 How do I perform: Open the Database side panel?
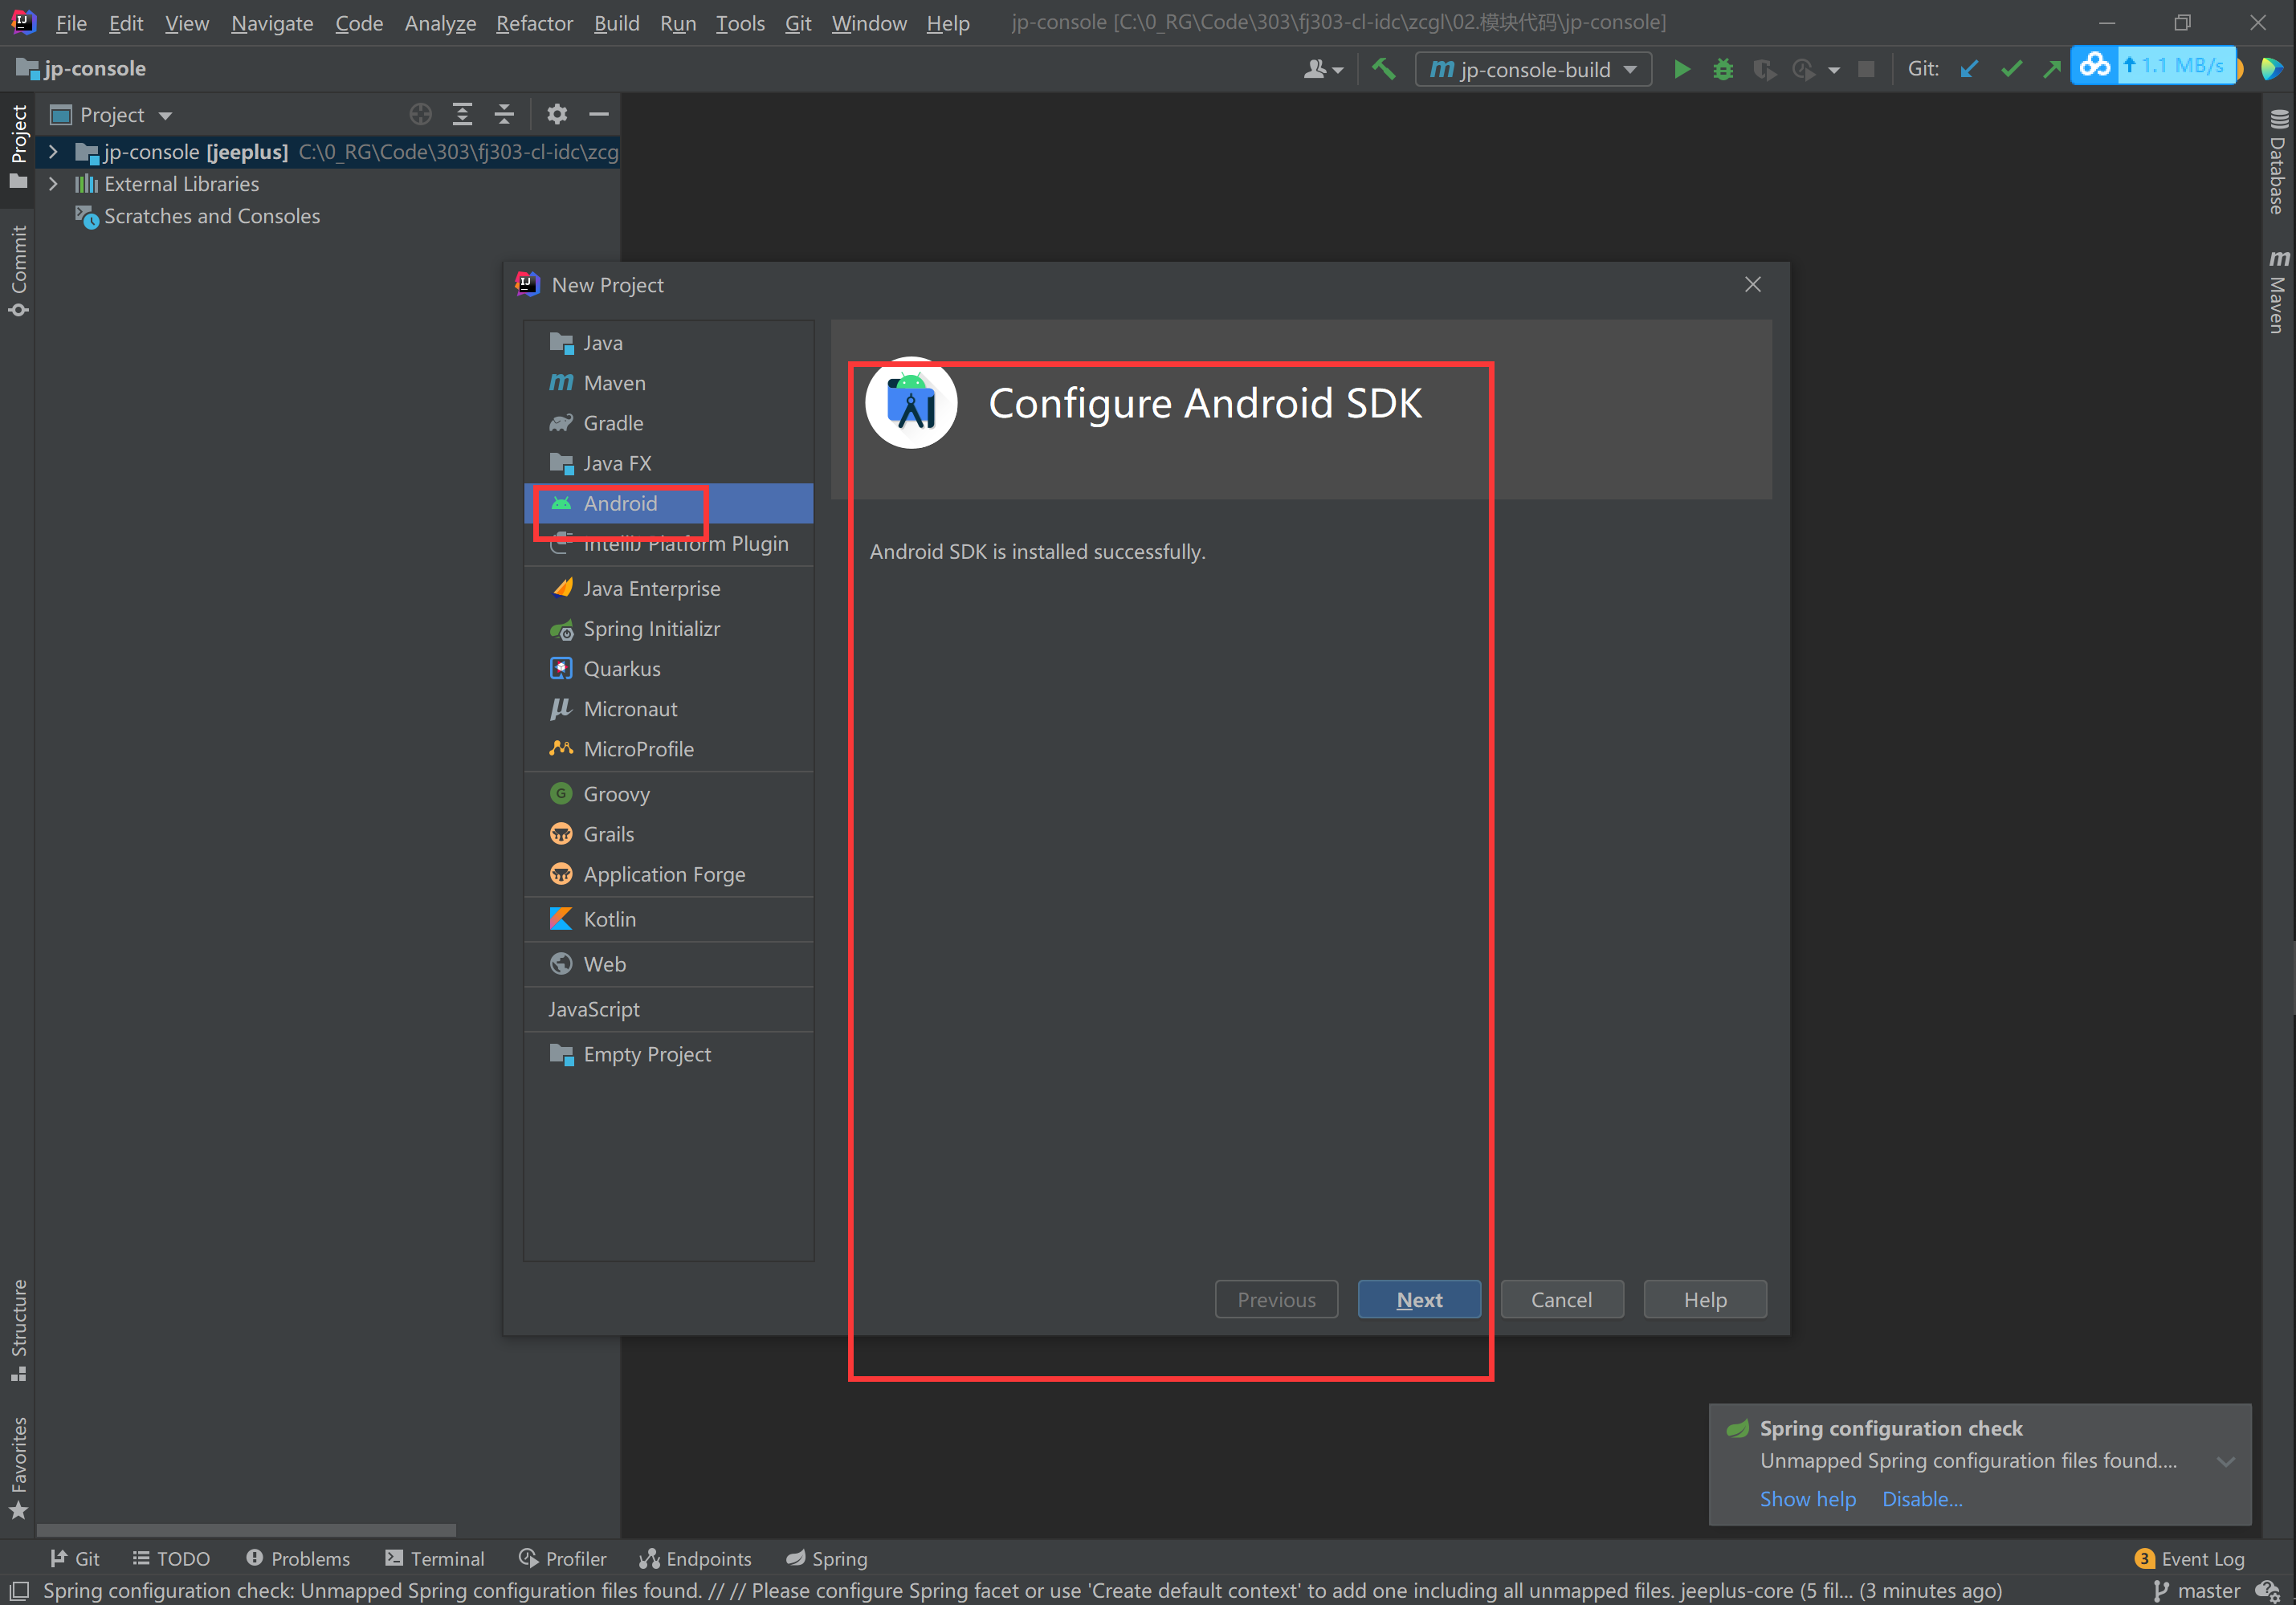coord(2277,161)
